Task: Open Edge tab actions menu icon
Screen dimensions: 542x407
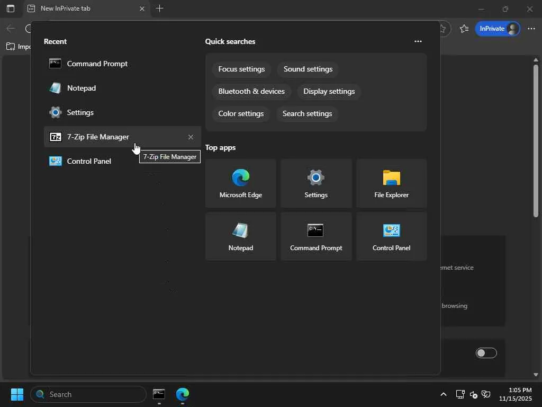Action: [11, 8]
